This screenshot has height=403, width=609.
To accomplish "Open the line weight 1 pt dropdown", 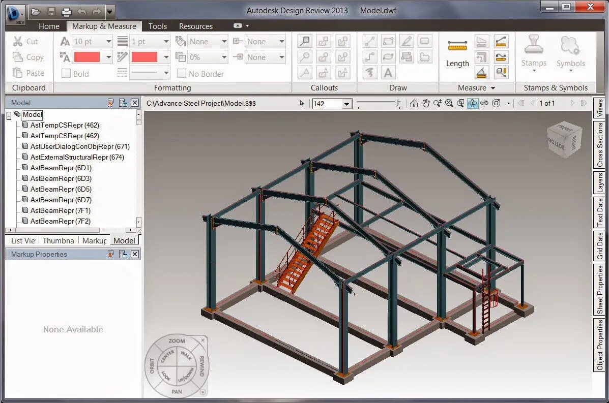I will click(x=166, y=41).
